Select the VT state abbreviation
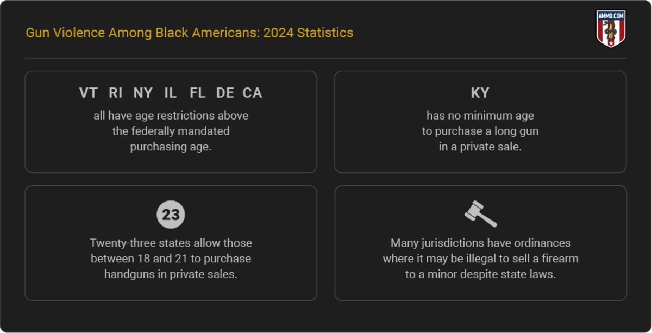Screen dimensions: 652x333 [x=88, y=93]
